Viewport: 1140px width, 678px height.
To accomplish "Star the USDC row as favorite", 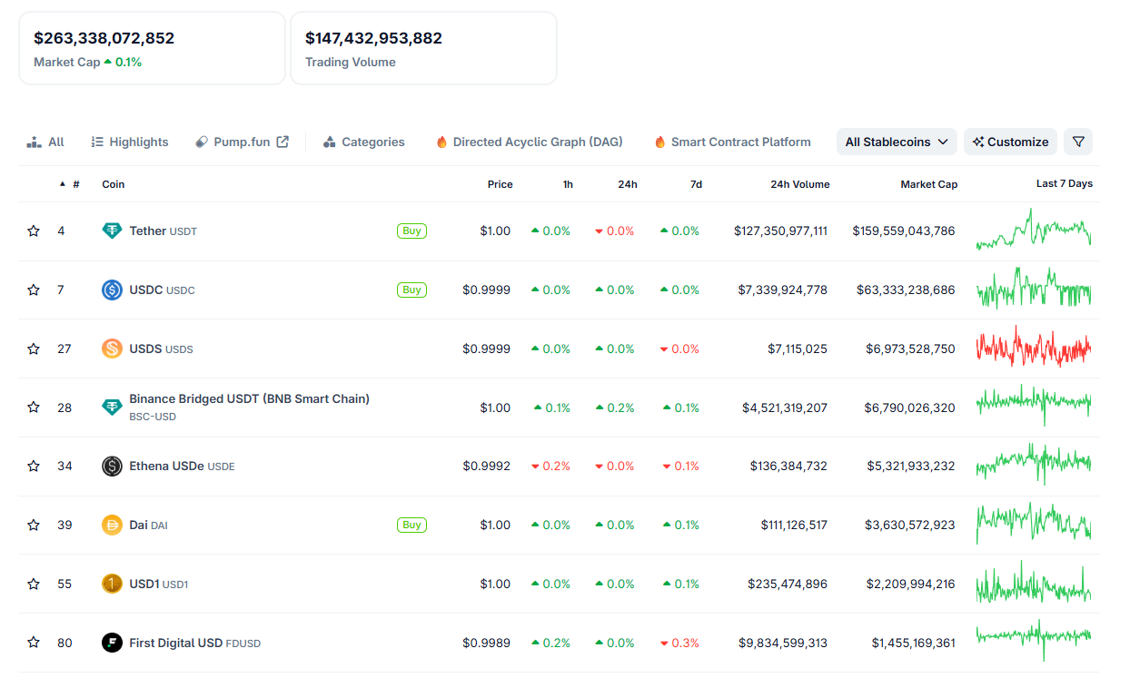I will tap(34, 290).
